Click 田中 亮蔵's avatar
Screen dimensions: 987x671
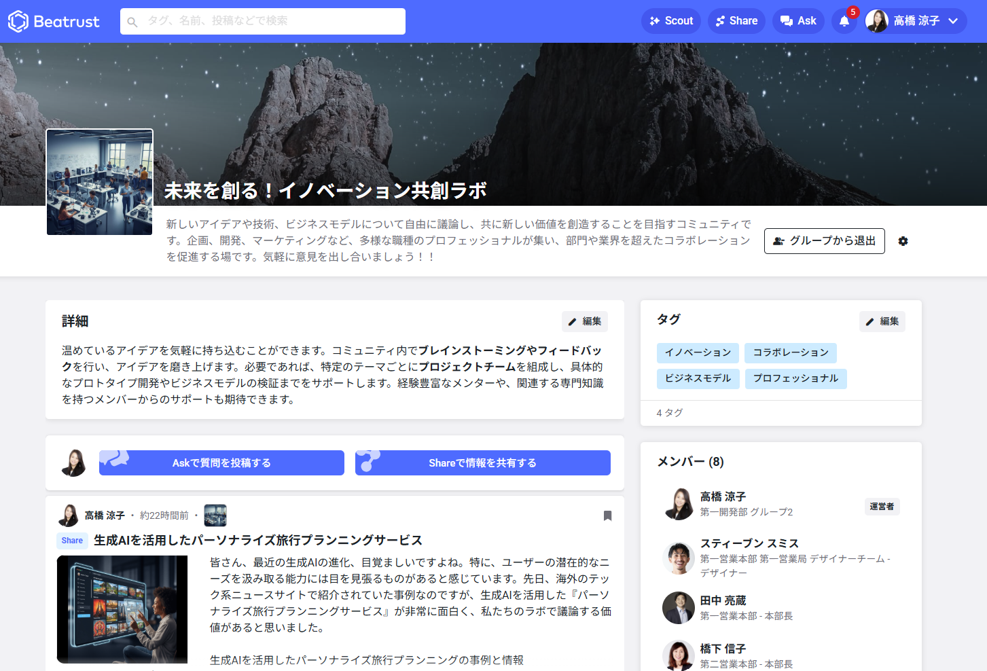(x=679, y=608)
